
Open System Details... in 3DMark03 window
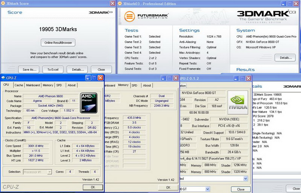pos(286,58)
